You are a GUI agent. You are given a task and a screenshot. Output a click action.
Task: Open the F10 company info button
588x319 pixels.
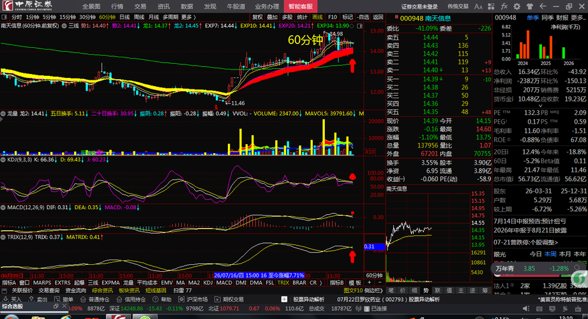pos(332,17)
